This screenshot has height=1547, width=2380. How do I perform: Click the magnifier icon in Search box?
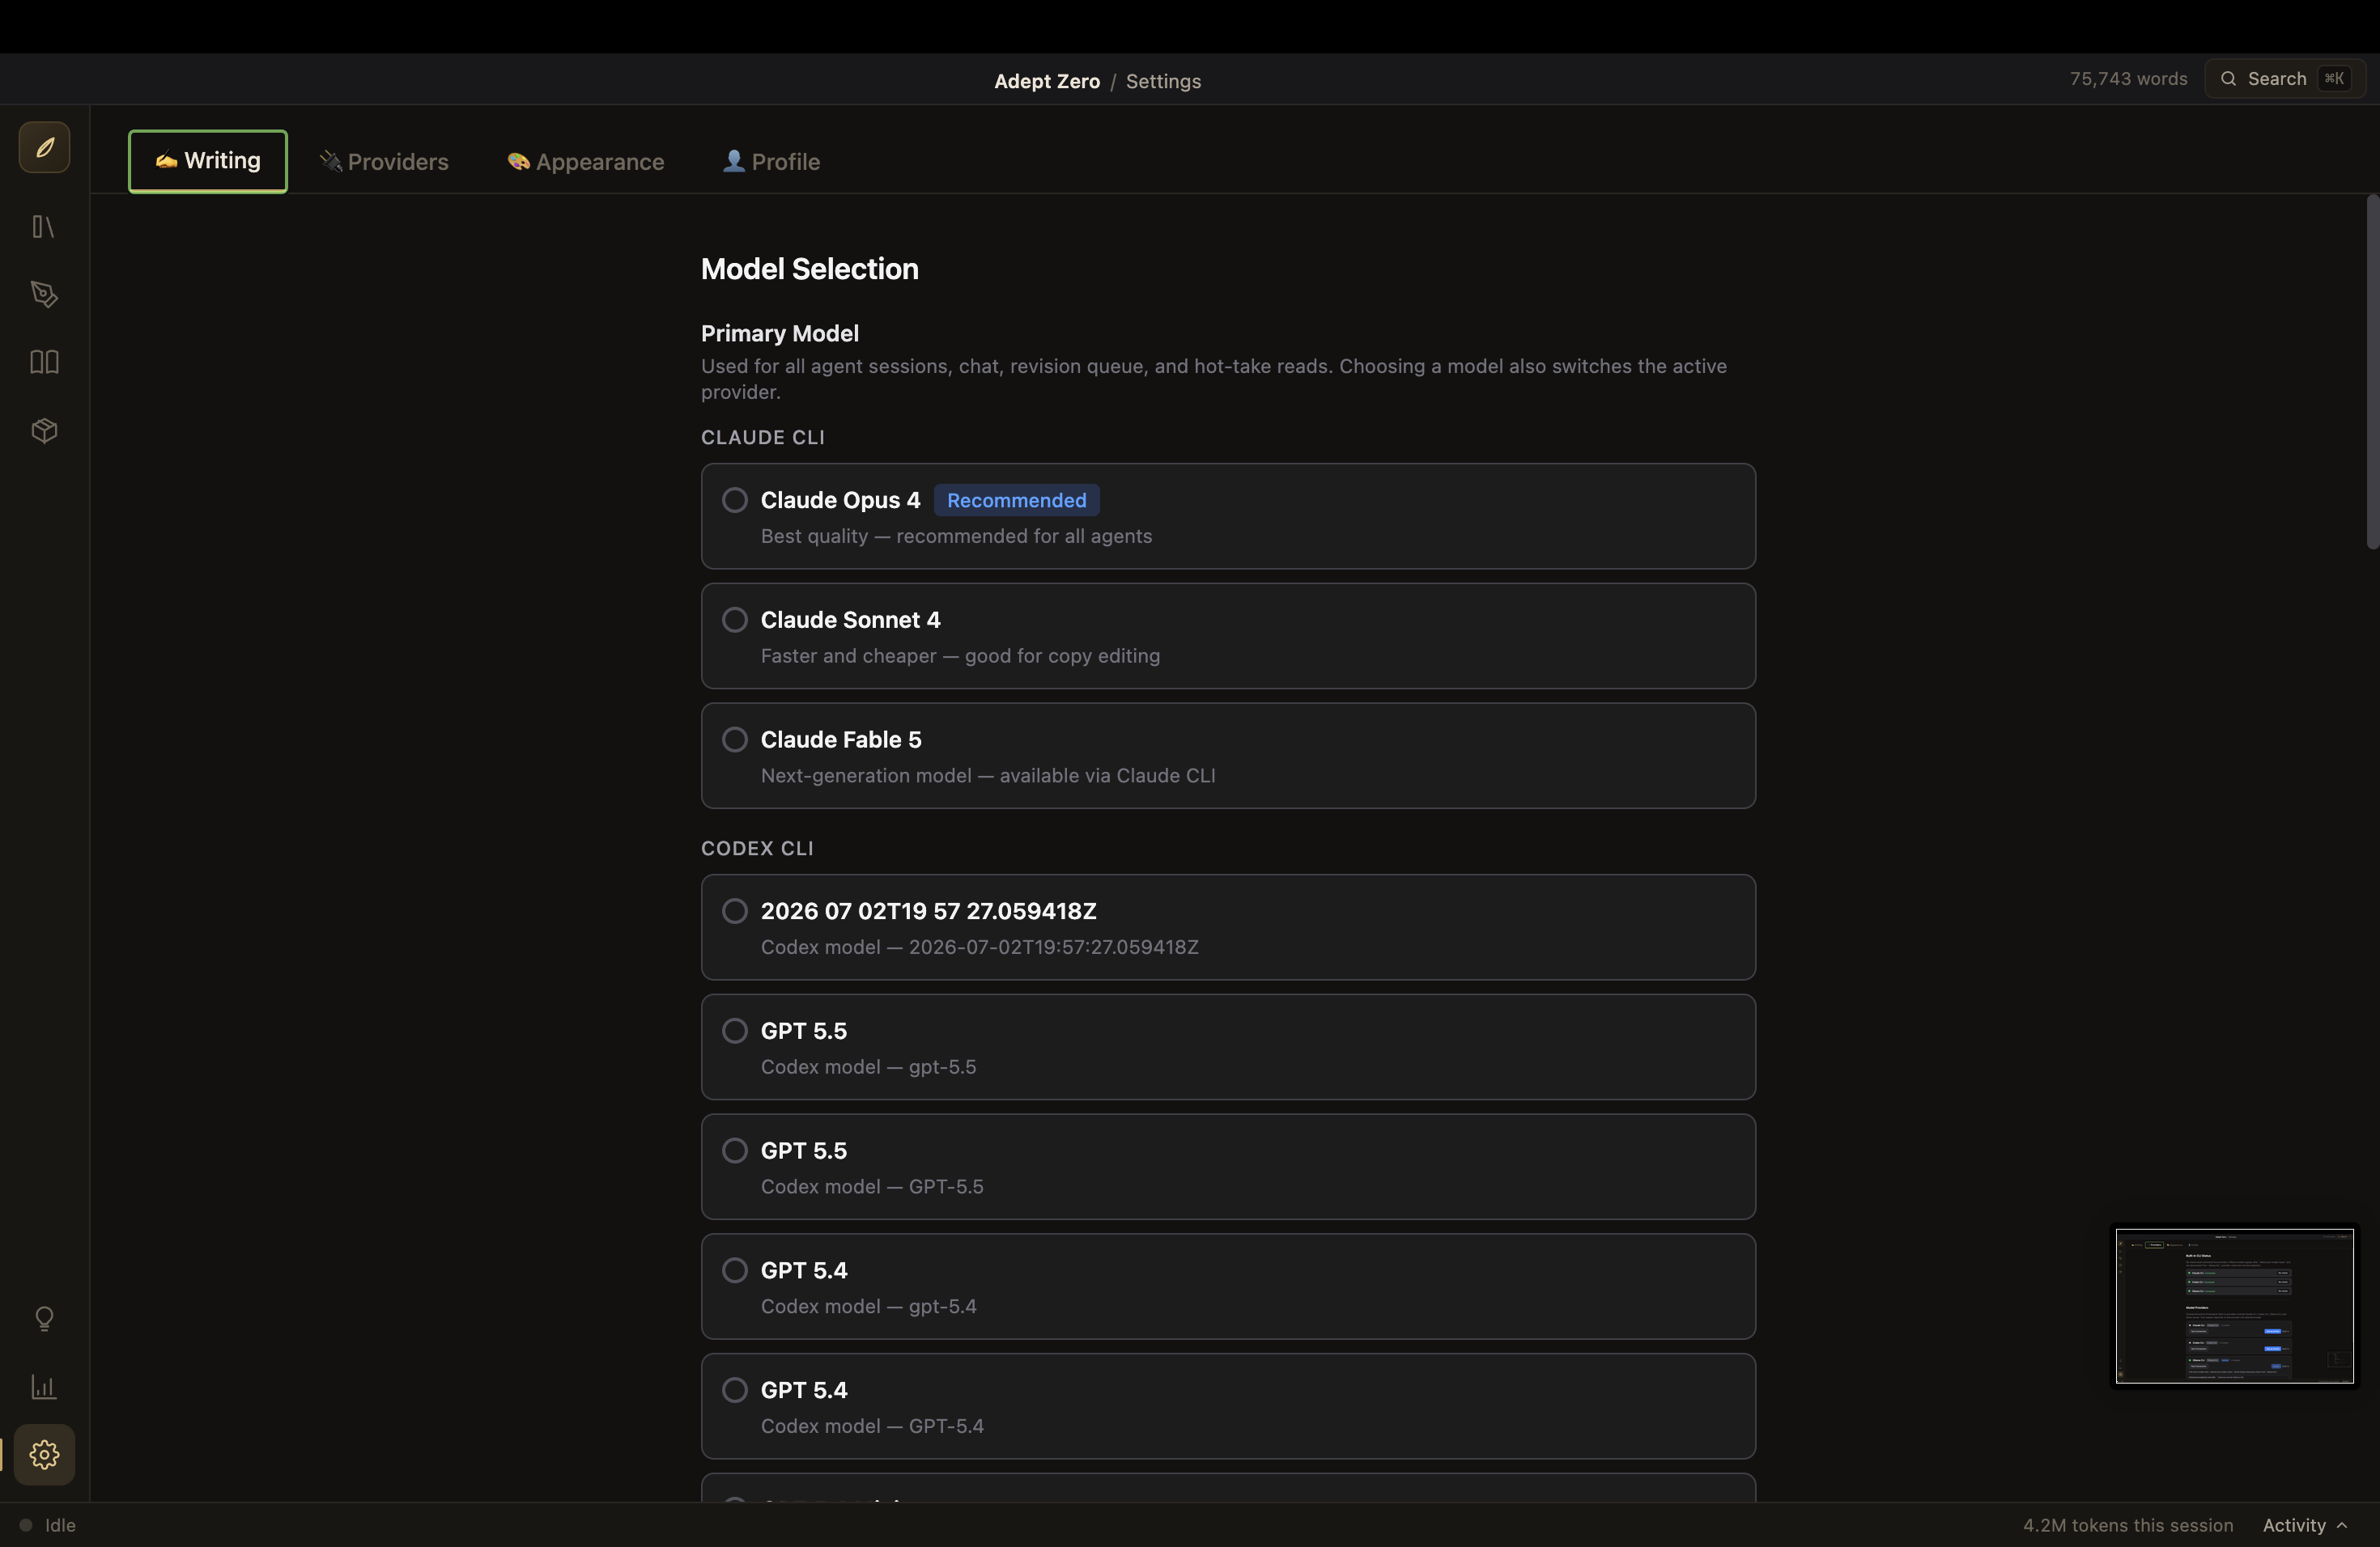point(2228,79)
